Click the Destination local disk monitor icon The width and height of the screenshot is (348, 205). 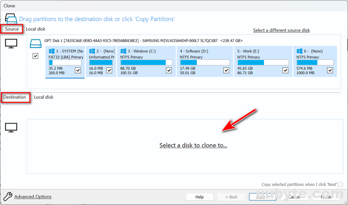click(11, 127)
